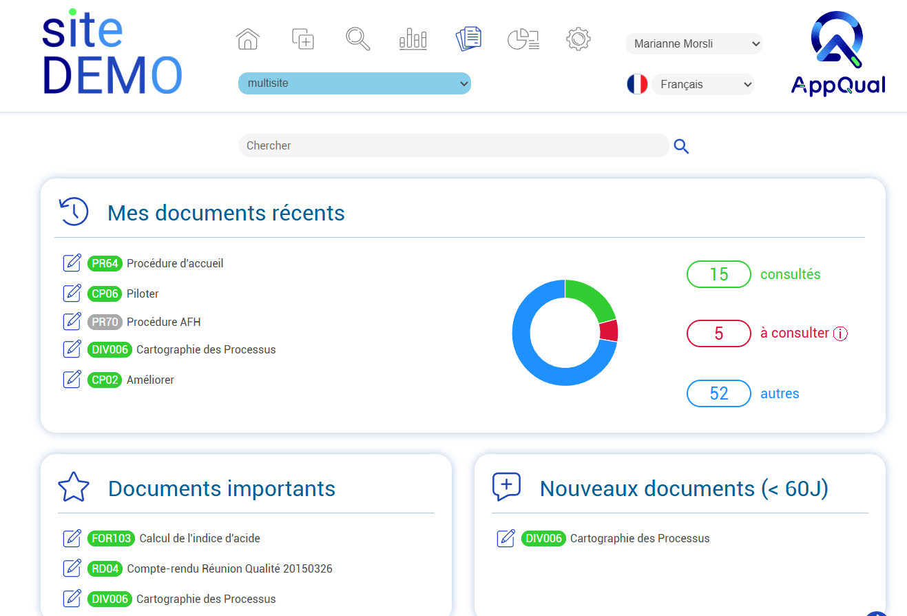
Task: Open the magnifier search icon in toolbar
Action: coord(358,39)
